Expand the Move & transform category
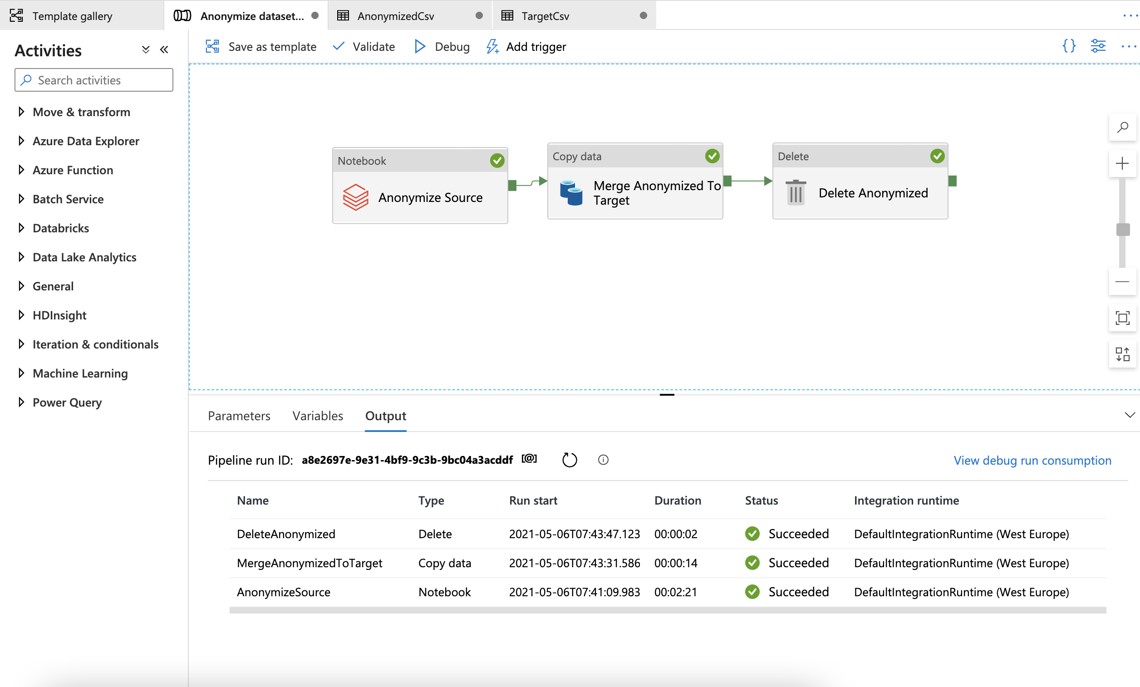The height and width of the screenshot is (687, 1140). click(x=21, y=112)
